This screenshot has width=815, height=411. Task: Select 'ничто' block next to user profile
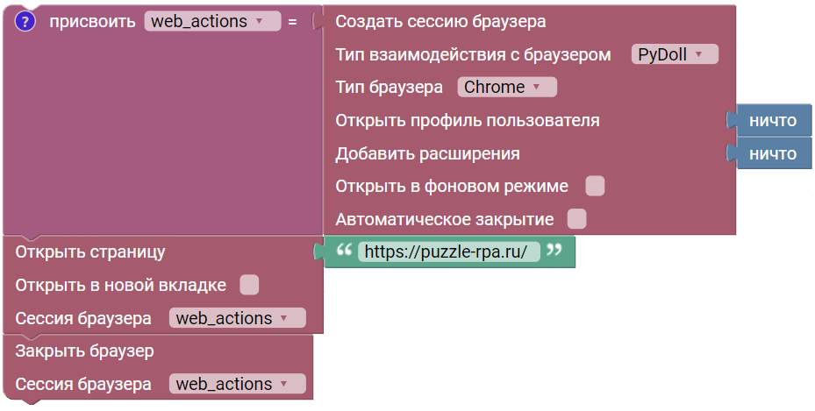coord(773,120)
